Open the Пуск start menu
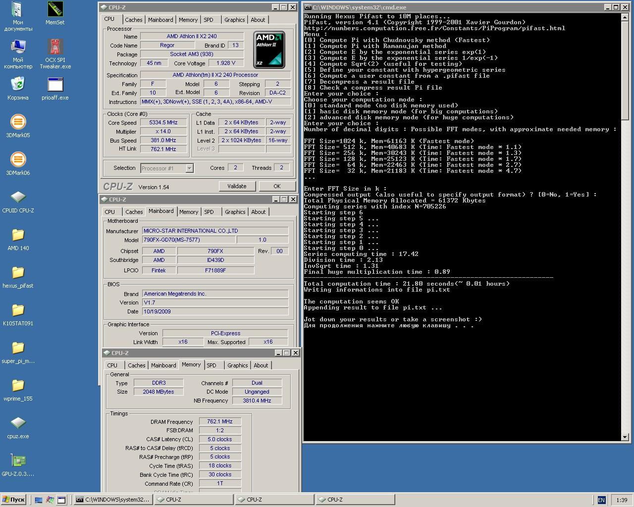Viewport: 634px width, 507px height. (x=14, y=500)
